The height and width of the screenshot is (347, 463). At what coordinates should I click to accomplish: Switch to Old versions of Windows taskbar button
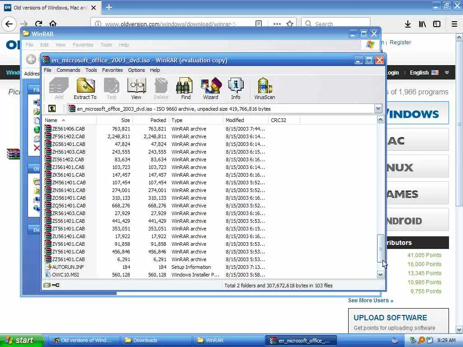pyautogui.click(x=84, y=340)
